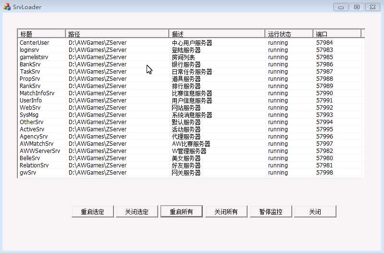384x253 pixels.
Task: Click description 比赛信息服务器
Action: click(192, 93)
